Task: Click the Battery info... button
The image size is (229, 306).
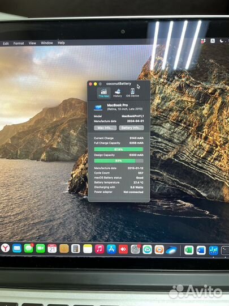Action: pos(131,128)
